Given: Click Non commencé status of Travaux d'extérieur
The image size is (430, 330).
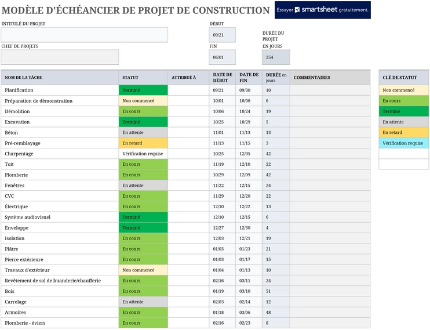Looking at the screenshot, I should click(x=143, y=270).
